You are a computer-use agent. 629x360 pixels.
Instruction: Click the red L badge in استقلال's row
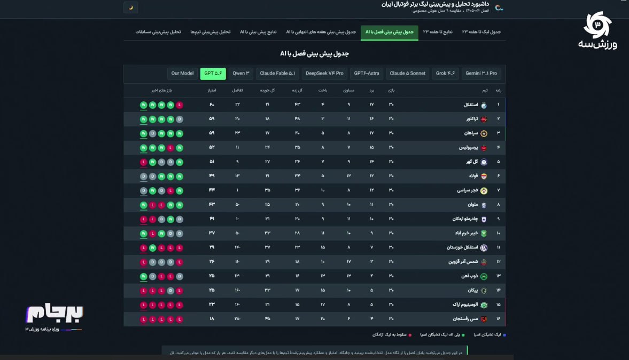180,105
